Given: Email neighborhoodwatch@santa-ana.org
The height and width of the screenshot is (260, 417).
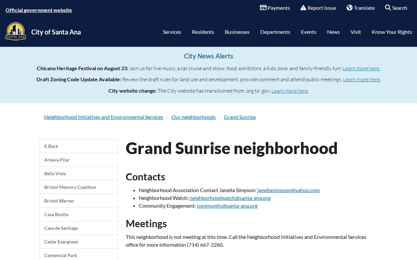Looking at the screenshot, I should pyautogui.click(x=230, y=198).
